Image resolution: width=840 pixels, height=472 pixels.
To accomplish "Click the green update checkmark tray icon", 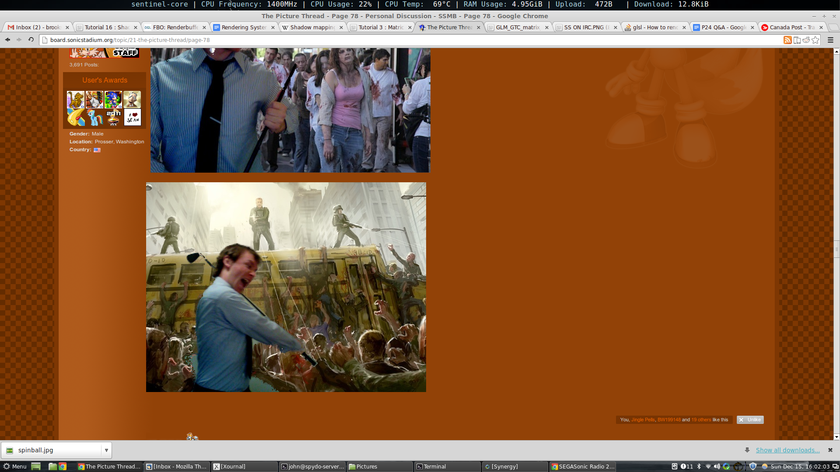I will click(726, 466).
